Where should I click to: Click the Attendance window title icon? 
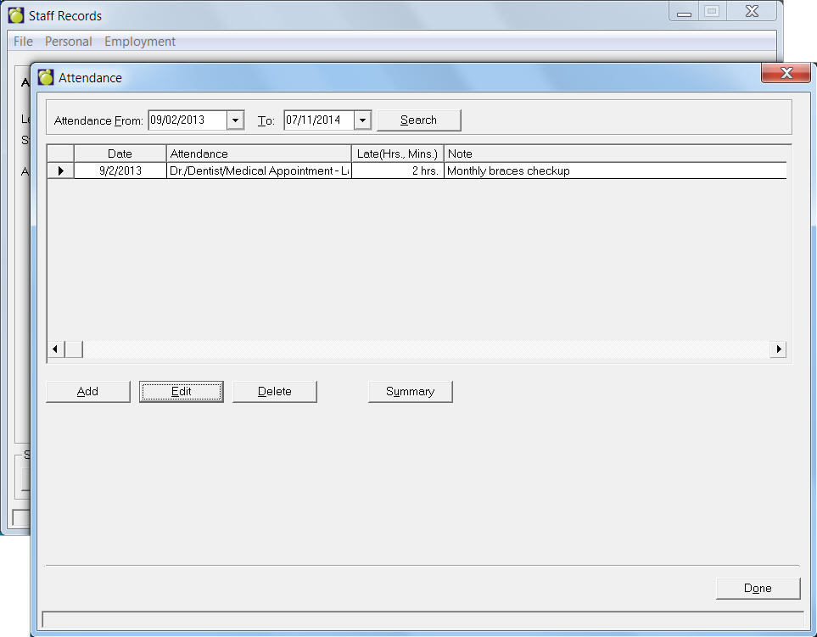point(46,78)
